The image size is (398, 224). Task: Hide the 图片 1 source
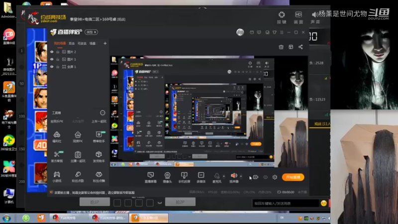point(52,59)
